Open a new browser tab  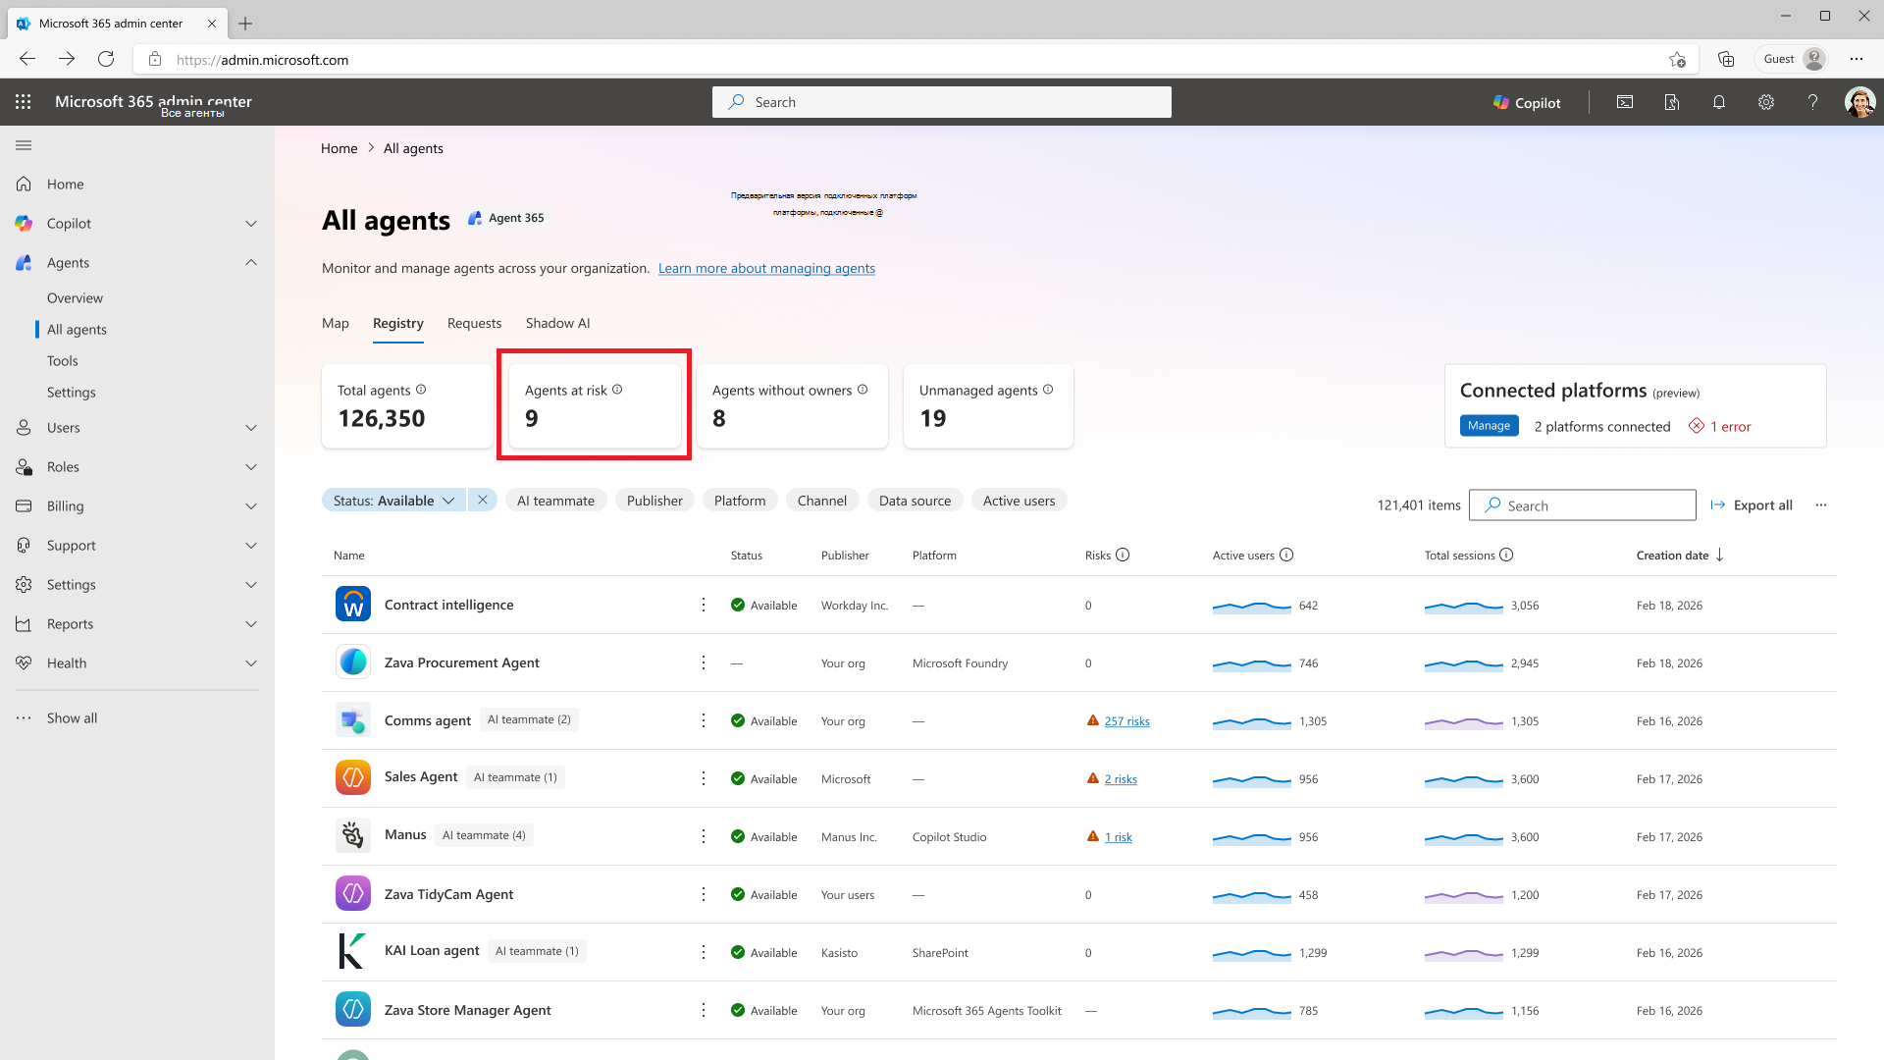click(245, 24)
